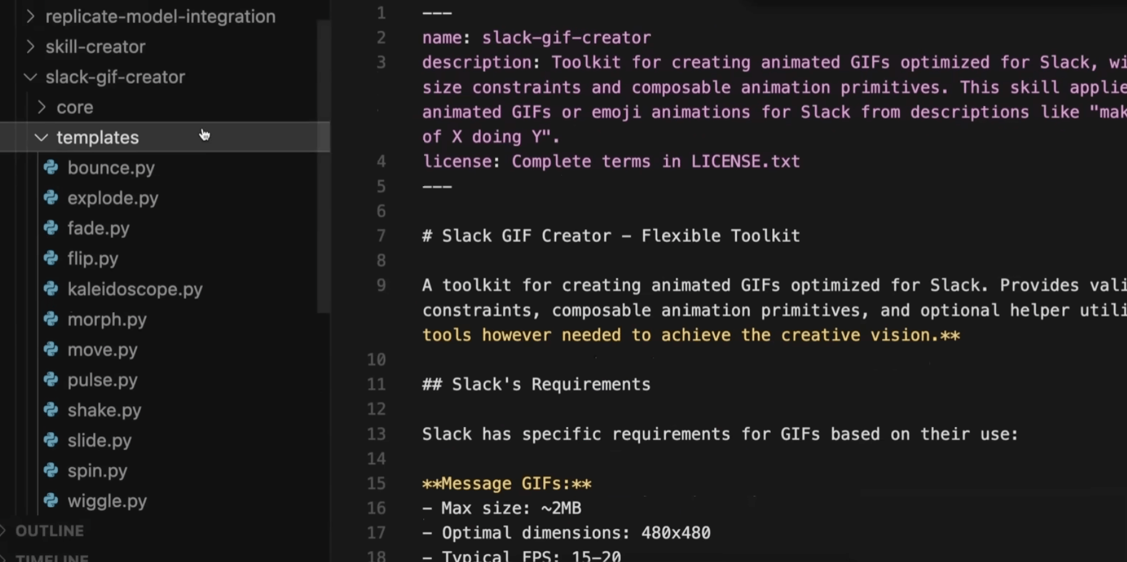This screenshot has height=562, width=1127.
Task: Click "LICENSE.txt" in the license line
Action: (x=745, y=161)
